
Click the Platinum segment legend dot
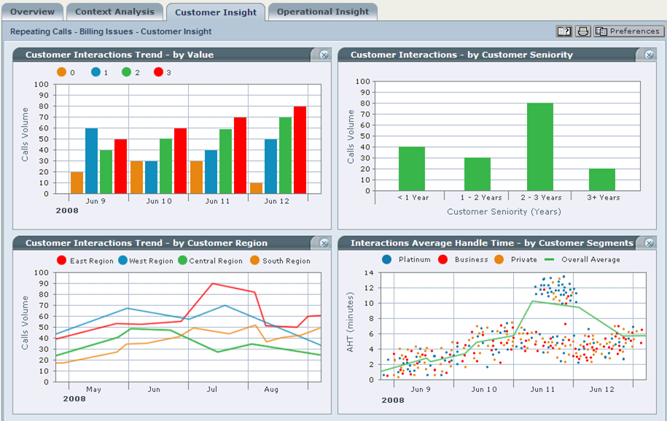[x=386, y=259]
